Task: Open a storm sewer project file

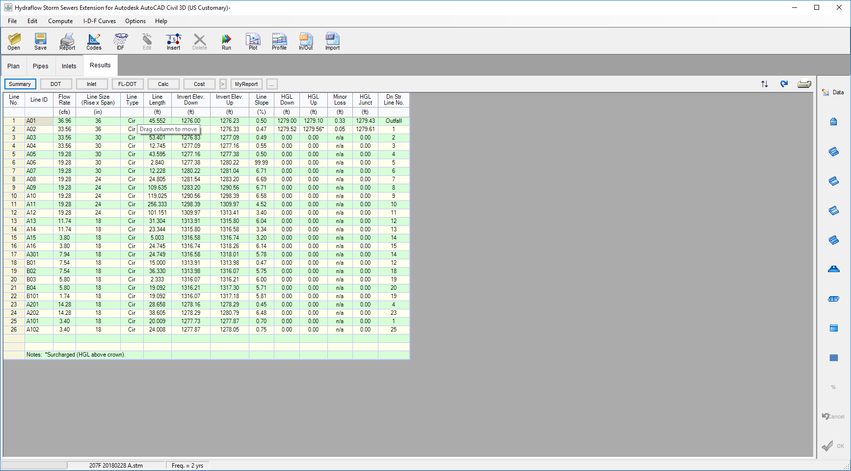Action: 14,41
